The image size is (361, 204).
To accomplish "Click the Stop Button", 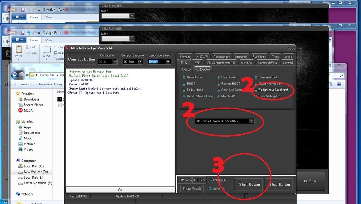I will click(x=280, y=184).
